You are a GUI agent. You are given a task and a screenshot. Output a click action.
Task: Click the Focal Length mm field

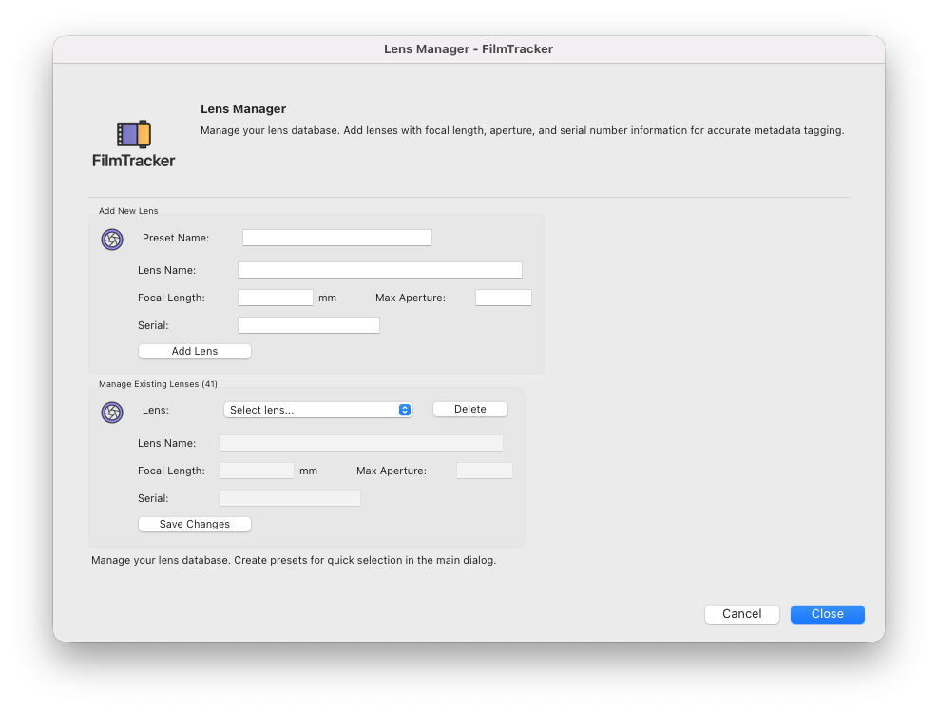(275, 297)
